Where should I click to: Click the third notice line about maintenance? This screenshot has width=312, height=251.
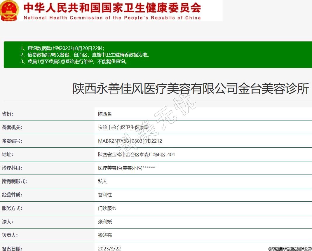tap(74, 61)
